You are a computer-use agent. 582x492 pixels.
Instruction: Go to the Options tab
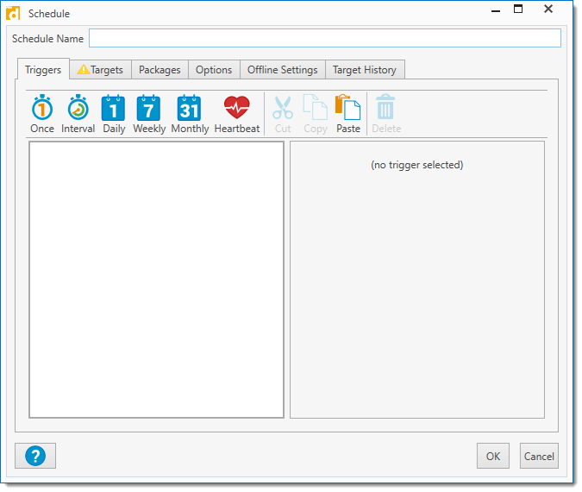pyautogui.click(x=214, y=70)
